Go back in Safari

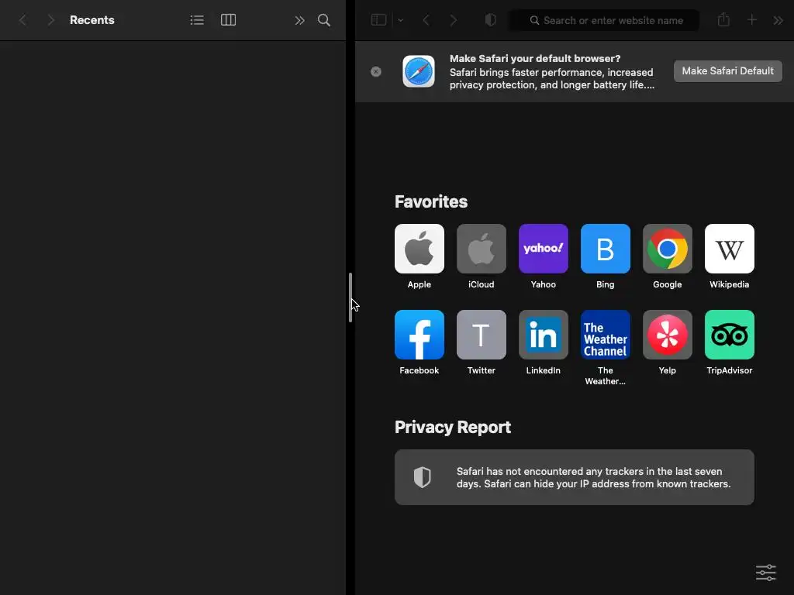point(426,20)
